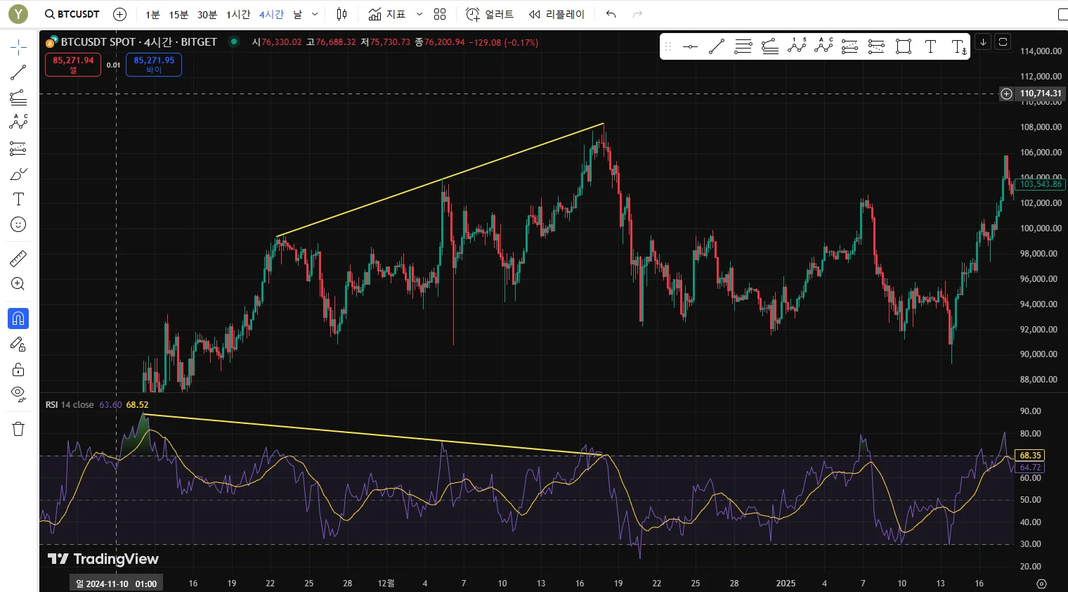Open the user profile avatar Y
Viewport: 1068px width, 592px height.
(18, 14)
